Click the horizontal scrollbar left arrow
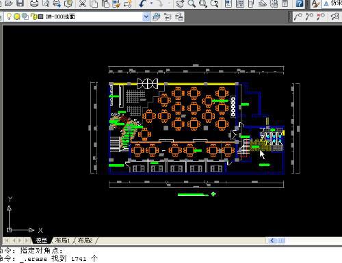The width and height of the screenshot is (342, 263). 272,240
